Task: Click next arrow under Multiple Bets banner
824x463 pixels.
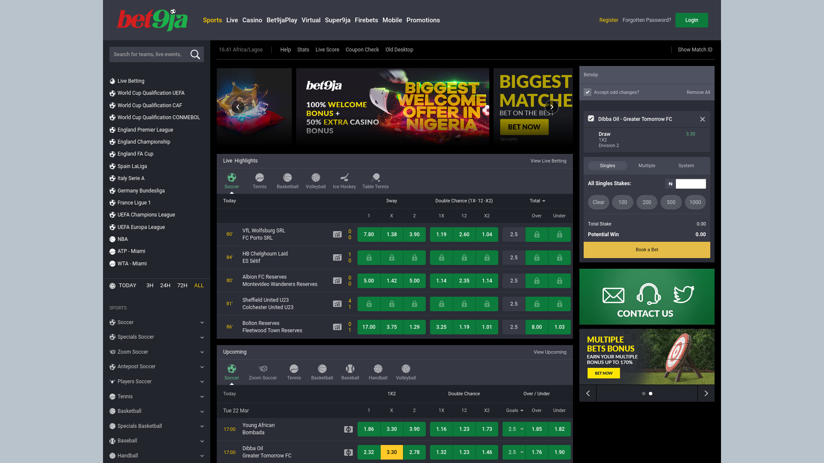Action: coord(706,394)
